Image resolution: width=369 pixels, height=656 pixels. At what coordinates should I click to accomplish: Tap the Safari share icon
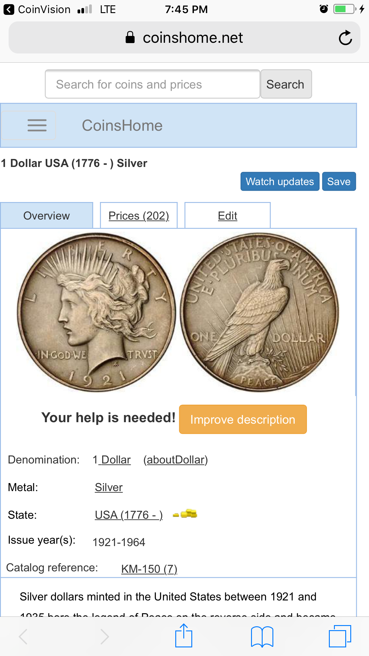tap(184, 635)
